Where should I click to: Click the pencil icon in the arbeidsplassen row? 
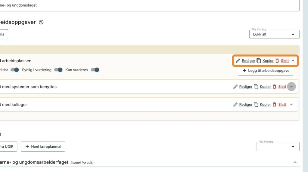(x=238, y=61)
